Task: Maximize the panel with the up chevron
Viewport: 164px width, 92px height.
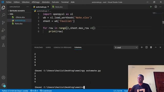Action: tap(156, 47)
